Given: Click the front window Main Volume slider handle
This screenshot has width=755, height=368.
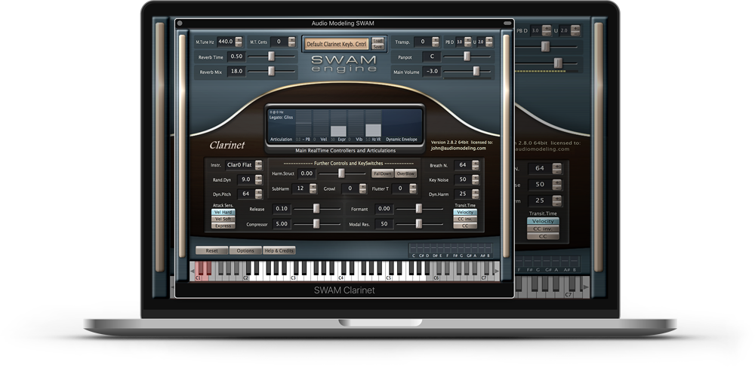Looking at the screenshot, I should pyautogui.click(x=476, y=71).
